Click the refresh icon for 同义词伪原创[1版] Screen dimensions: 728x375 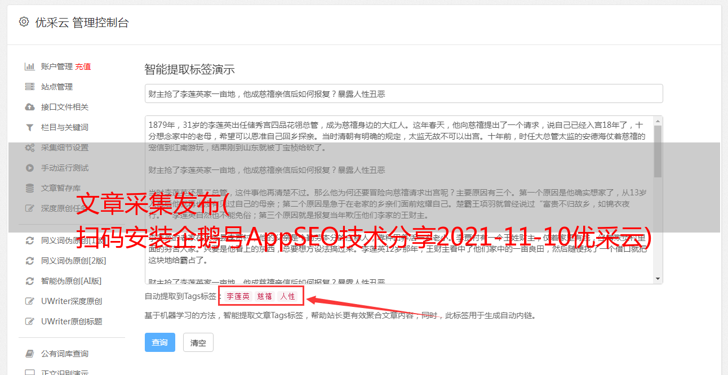click(x=30, y=240)
